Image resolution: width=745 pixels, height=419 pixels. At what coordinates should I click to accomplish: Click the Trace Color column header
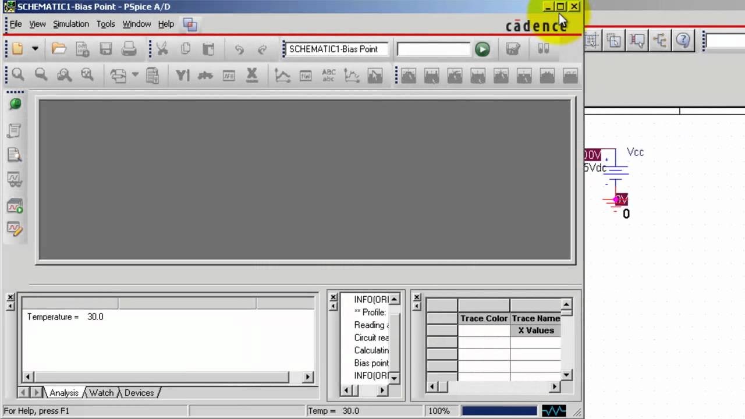click(x=484, y=318)
